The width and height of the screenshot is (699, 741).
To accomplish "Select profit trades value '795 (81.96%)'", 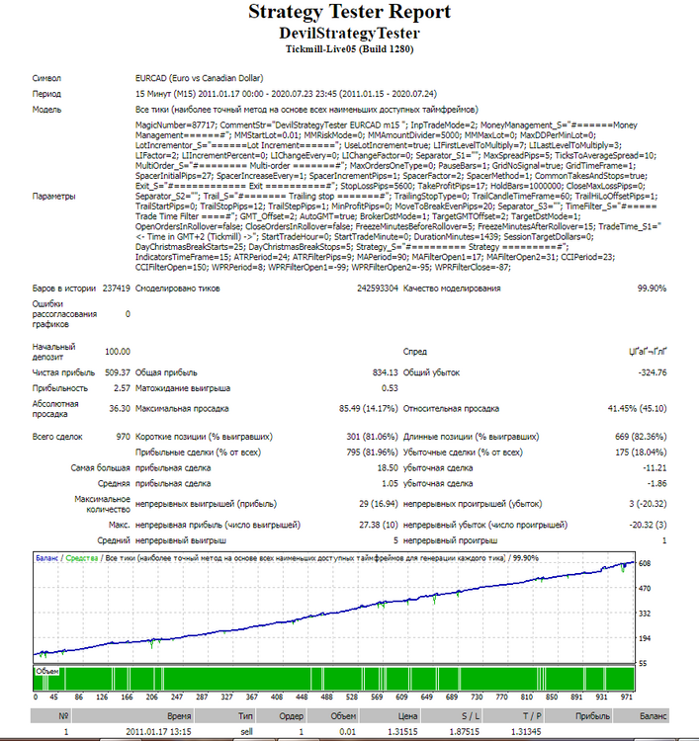I will click(372, 453).
